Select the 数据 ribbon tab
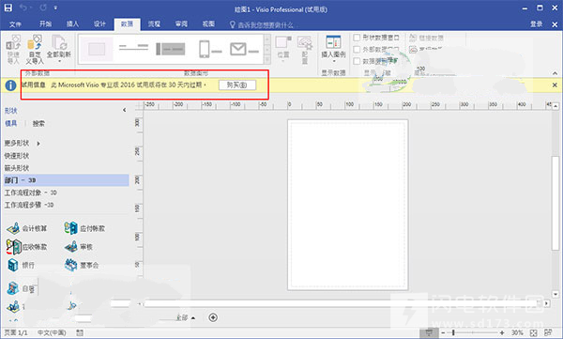The height and width of the screenshot is (339, 563). pos(127,24)
